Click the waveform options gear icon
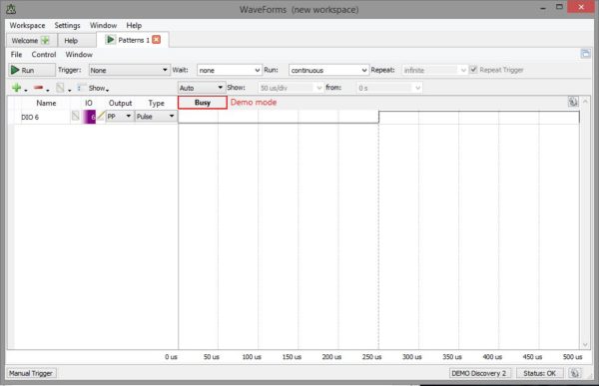 [x=573, y=102]
